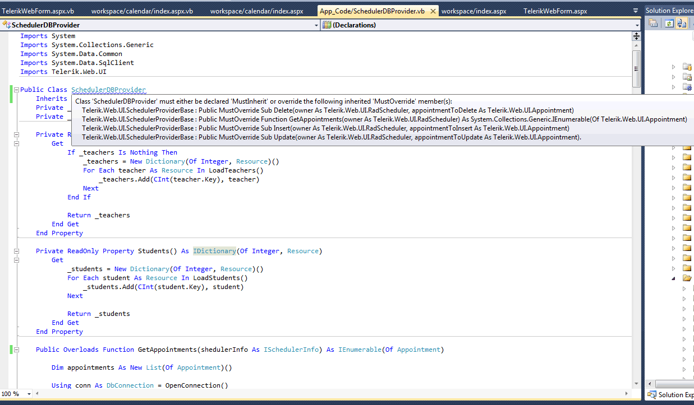
Task: Click tooltip line about MustOverride Sub Update
Action: (x=332, y=137)
